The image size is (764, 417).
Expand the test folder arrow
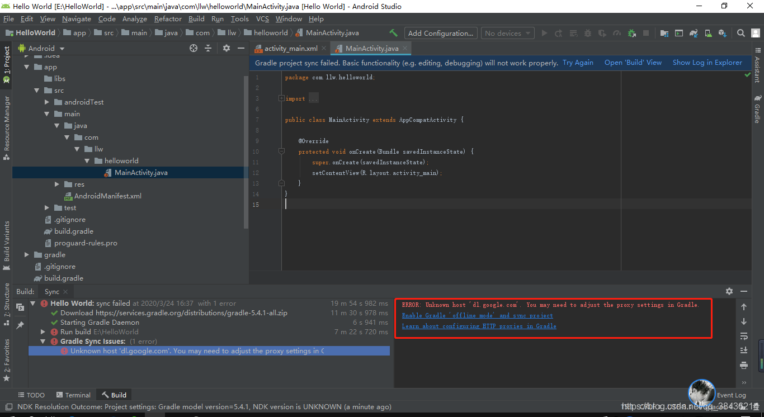click(47, 208)
